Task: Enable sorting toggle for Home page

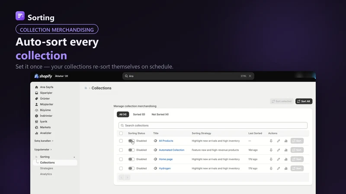Action: pos(131,159)
